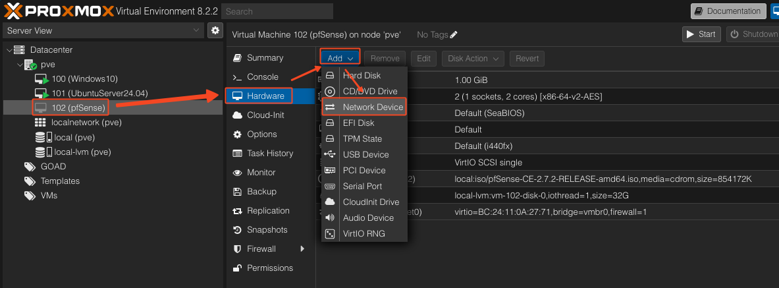This screenshot has width=779, height=288.
Task: Click the GOAD tag icon
Action: pos(30,167)
